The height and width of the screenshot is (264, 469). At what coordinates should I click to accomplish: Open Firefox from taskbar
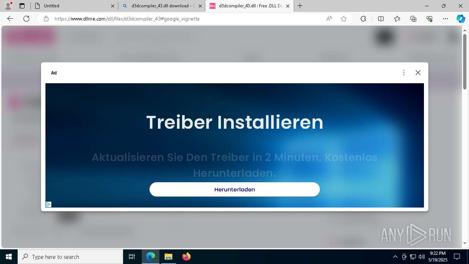click(186, 257)
